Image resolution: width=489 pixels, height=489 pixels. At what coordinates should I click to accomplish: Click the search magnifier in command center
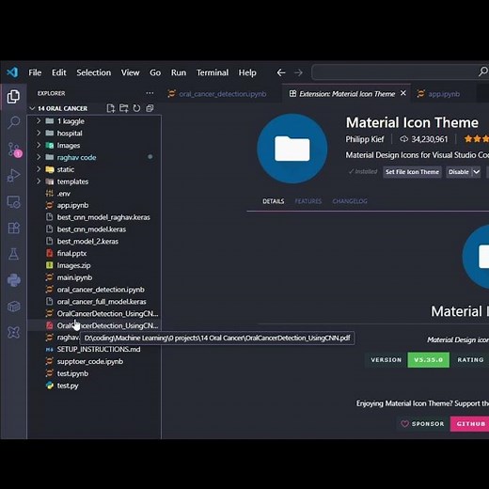[x=483, y=71]
